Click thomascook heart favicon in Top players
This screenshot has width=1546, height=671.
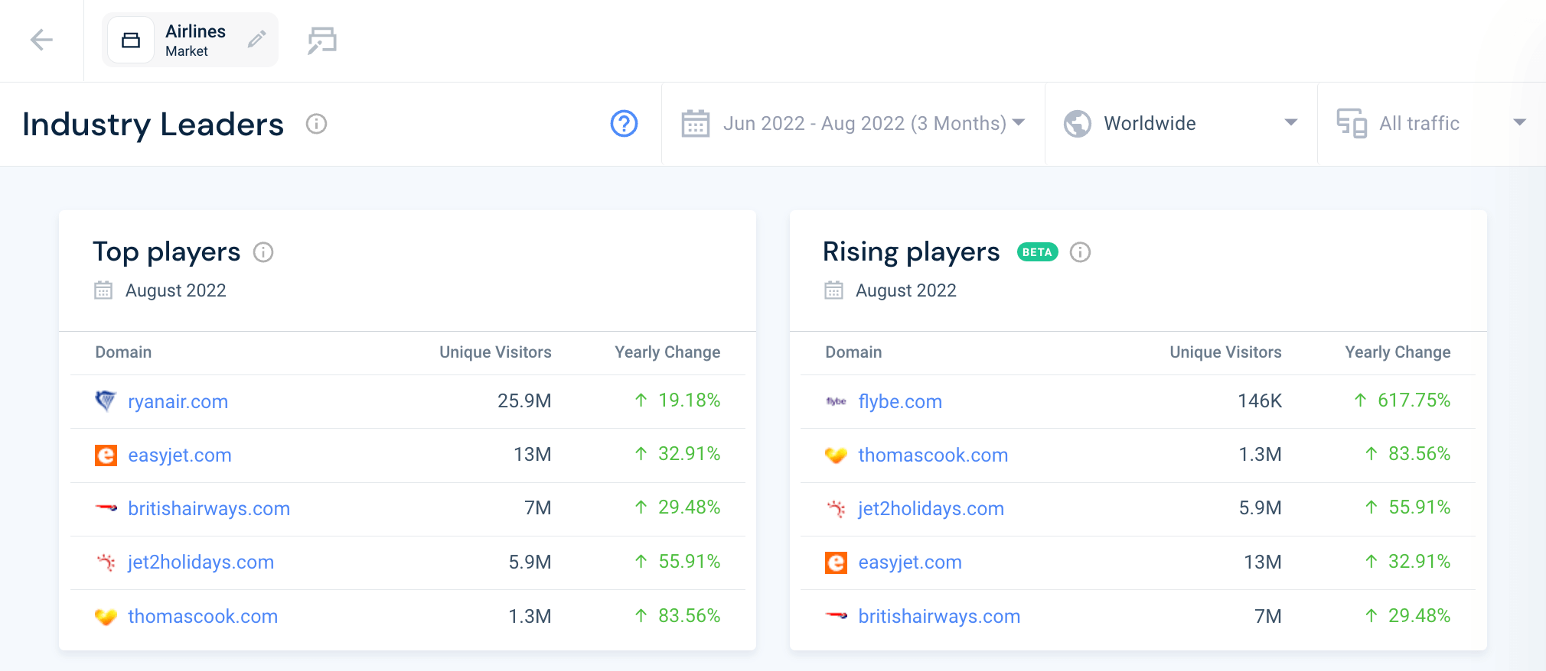[106, 616]
